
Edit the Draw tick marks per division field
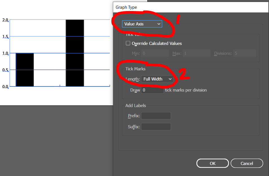point(152,90)
